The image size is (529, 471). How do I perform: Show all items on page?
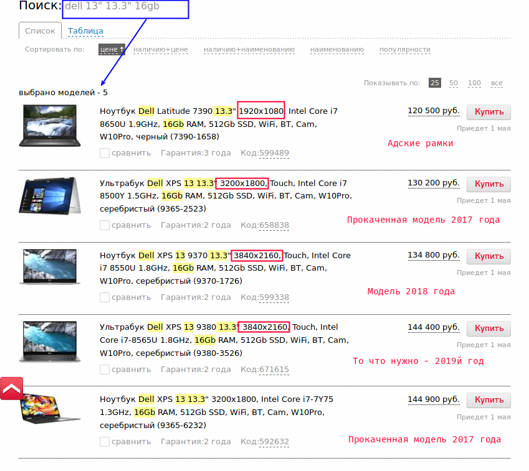497,83
